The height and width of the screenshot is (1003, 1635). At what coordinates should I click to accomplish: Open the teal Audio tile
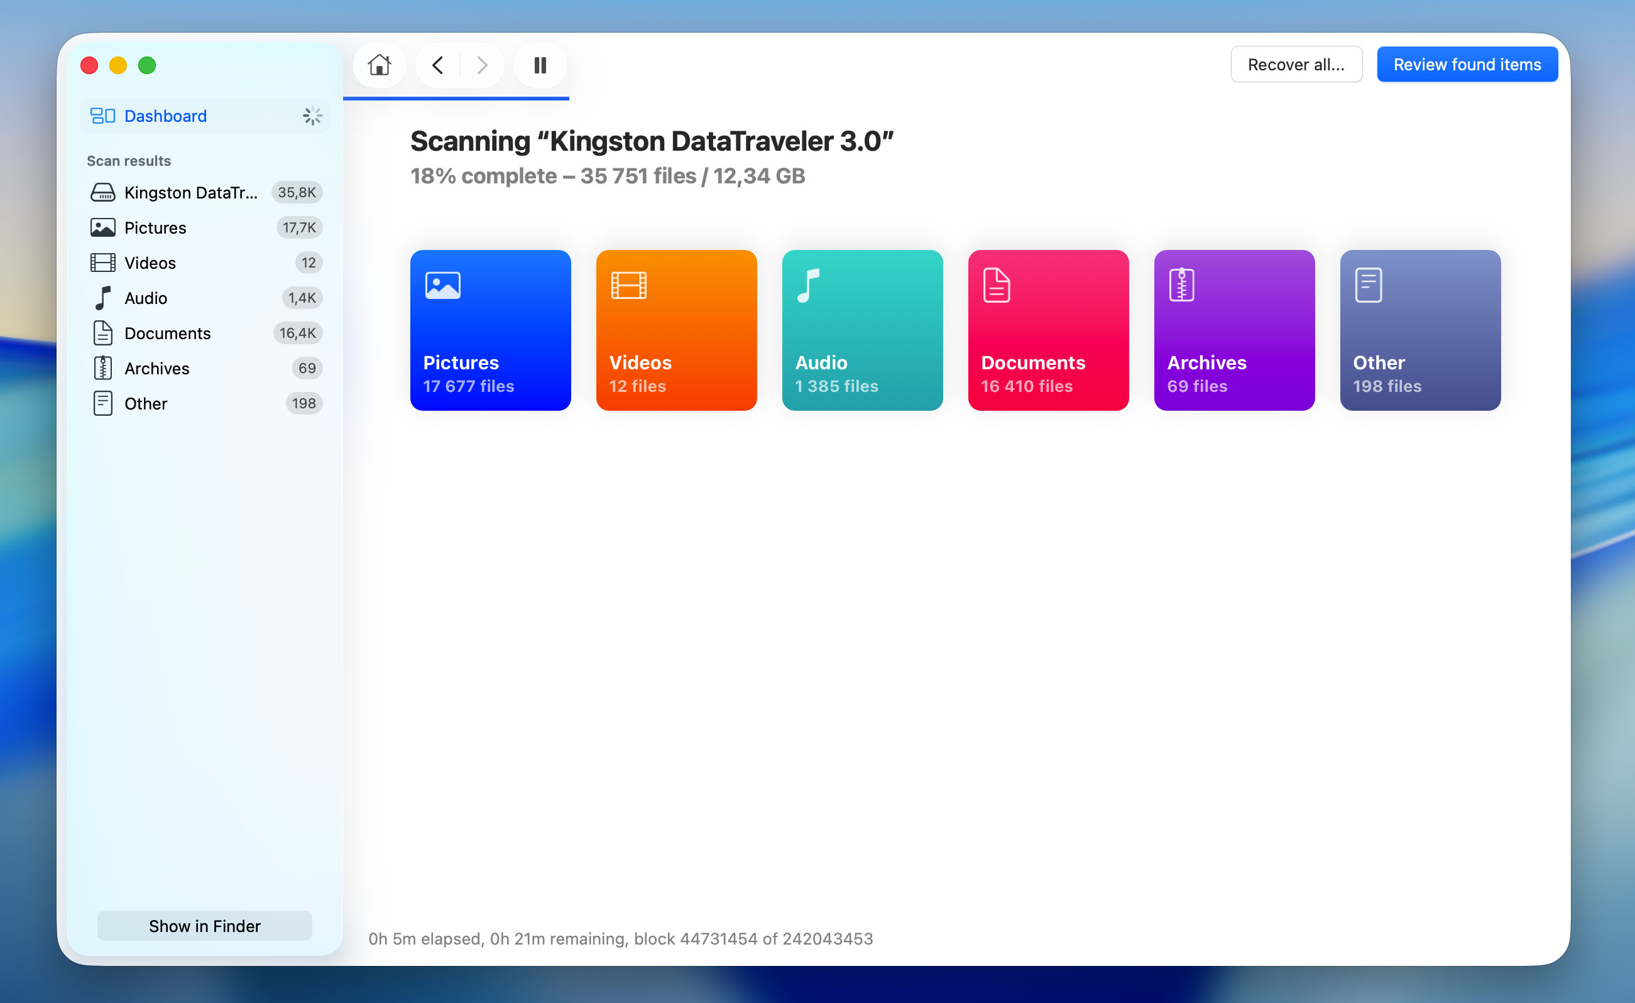(862, 330)
